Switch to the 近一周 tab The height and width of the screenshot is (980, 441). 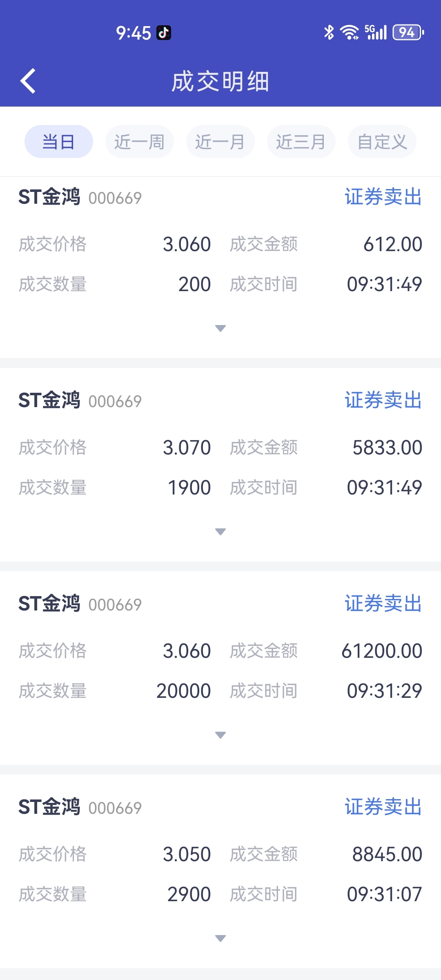coord(140,142)
